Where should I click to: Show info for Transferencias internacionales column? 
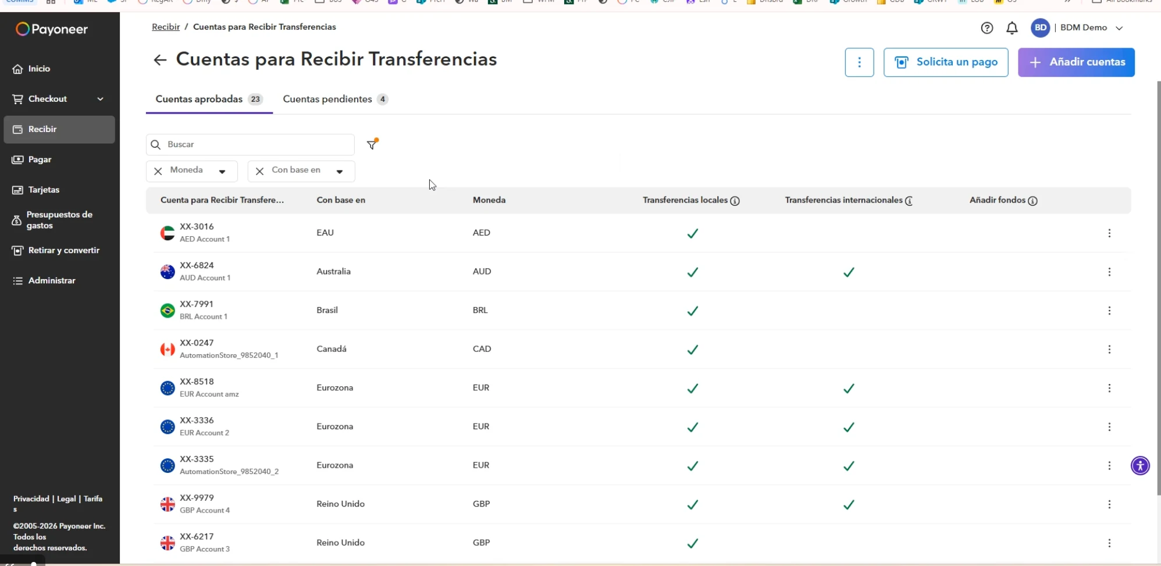point(909,201)
